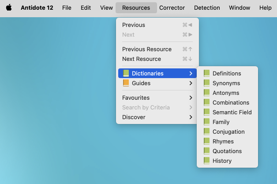This screenshot has height=184, width=277.
Task: Choose History from the Dictionaries list
Action: pyautogui.click(x=222, y=161)
